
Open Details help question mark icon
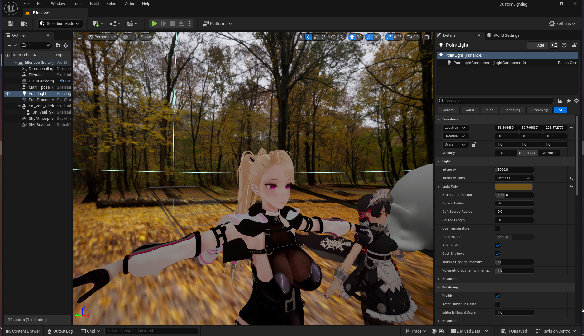(x=564, y=45)
